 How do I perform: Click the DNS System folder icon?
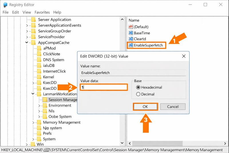click(x=39, y=60)
